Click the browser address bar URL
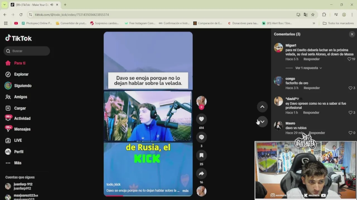The height and width of the screenshot is (200, 357). (72, 15)
